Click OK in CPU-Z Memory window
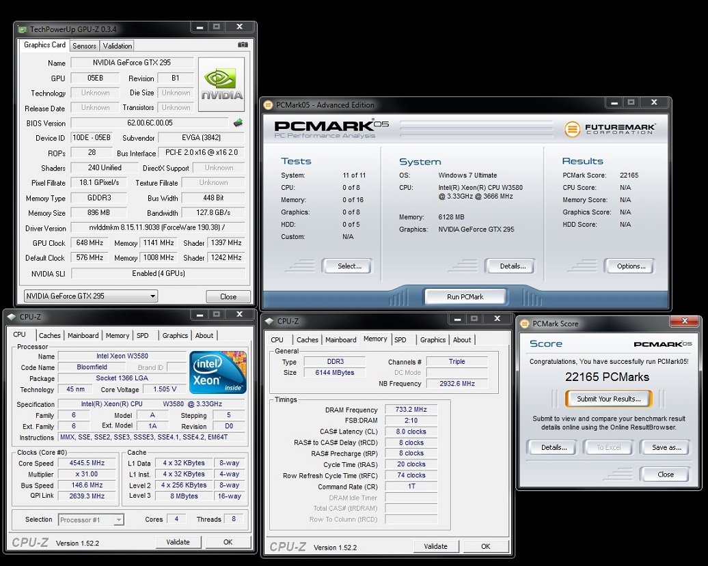This screenshot has width=708, height=566. (x=486, y=547)
